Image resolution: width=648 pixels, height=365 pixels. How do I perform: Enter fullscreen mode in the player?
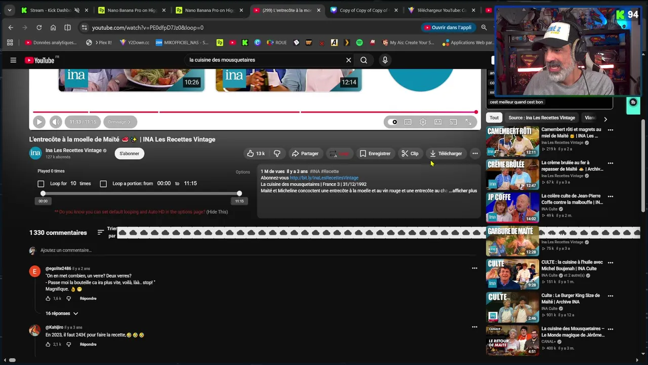(x=468, y=122)
